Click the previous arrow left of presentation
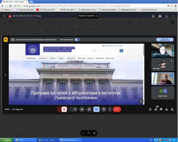 pos(5,75)
